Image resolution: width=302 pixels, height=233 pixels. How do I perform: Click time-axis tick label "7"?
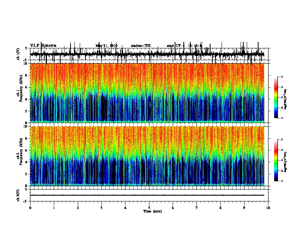click(x=197, y=208)
